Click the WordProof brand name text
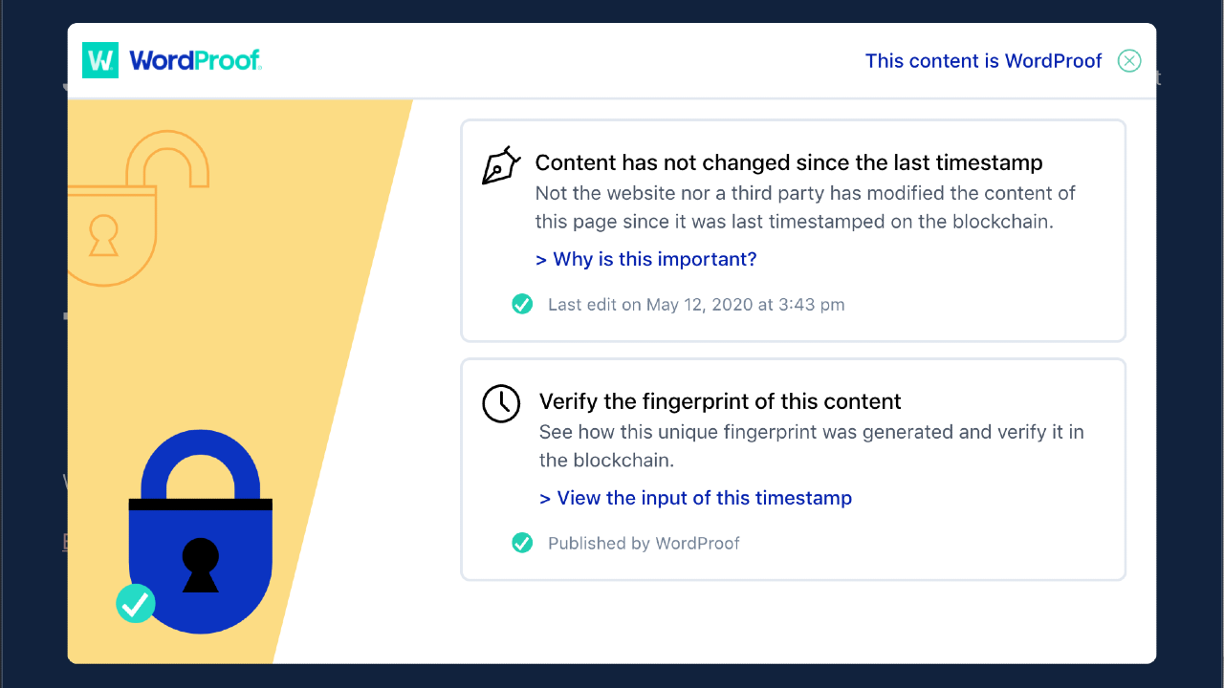Image resolution: width=1224 pixels, height=688 pixels. tap(195, 60)
